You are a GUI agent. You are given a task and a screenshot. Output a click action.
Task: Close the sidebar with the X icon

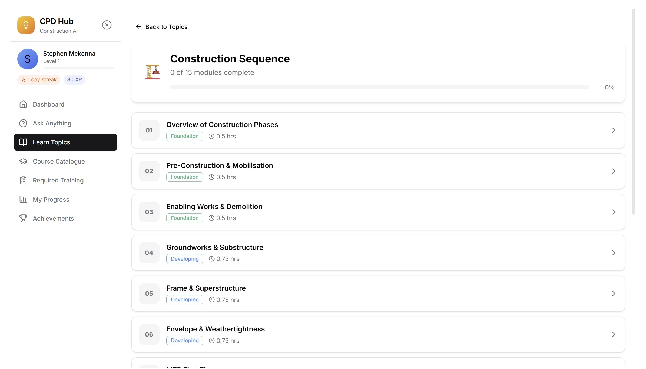pos(107,25)
